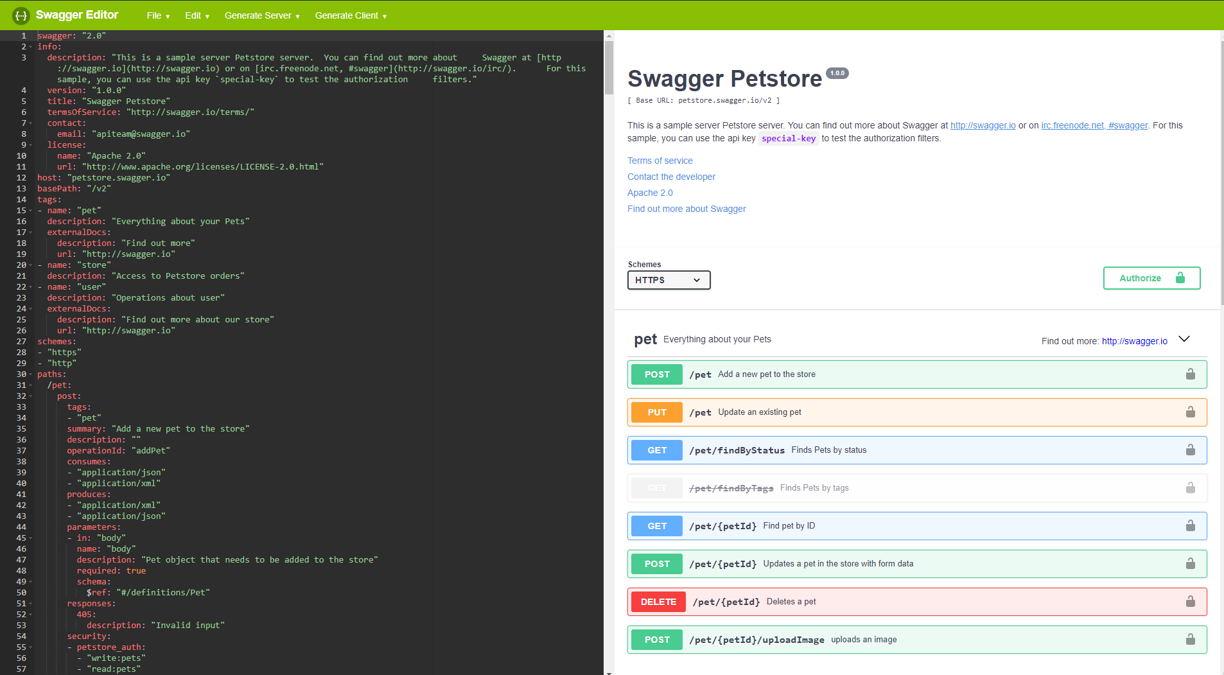Fold the parameters entry at line 45
This screenshot has height=675, width=1224.
tap(30, 538)
